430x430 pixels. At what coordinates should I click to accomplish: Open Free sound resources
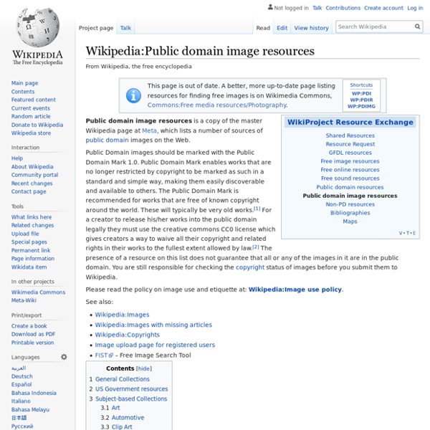[350, 178]
